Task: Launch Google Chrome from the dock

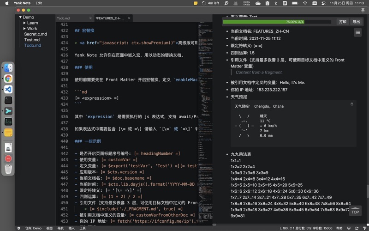Action: (8, 79)
